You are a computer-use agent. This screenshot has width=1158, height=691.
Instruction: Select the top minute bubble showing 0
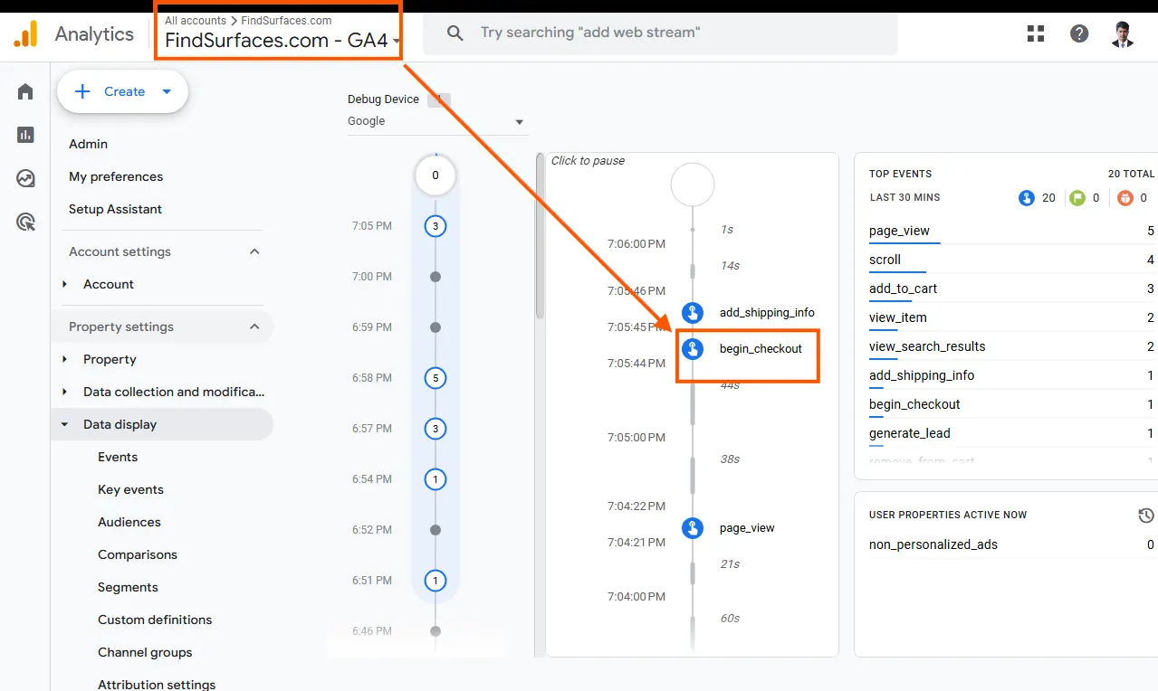click(435, 175)
